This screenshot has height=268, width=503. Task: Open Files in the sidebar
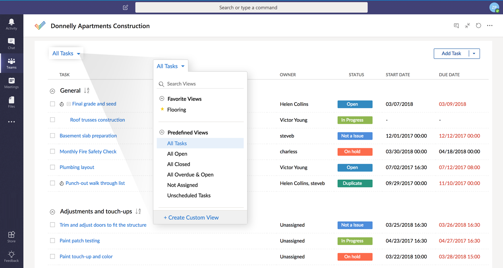click(12, 102)
